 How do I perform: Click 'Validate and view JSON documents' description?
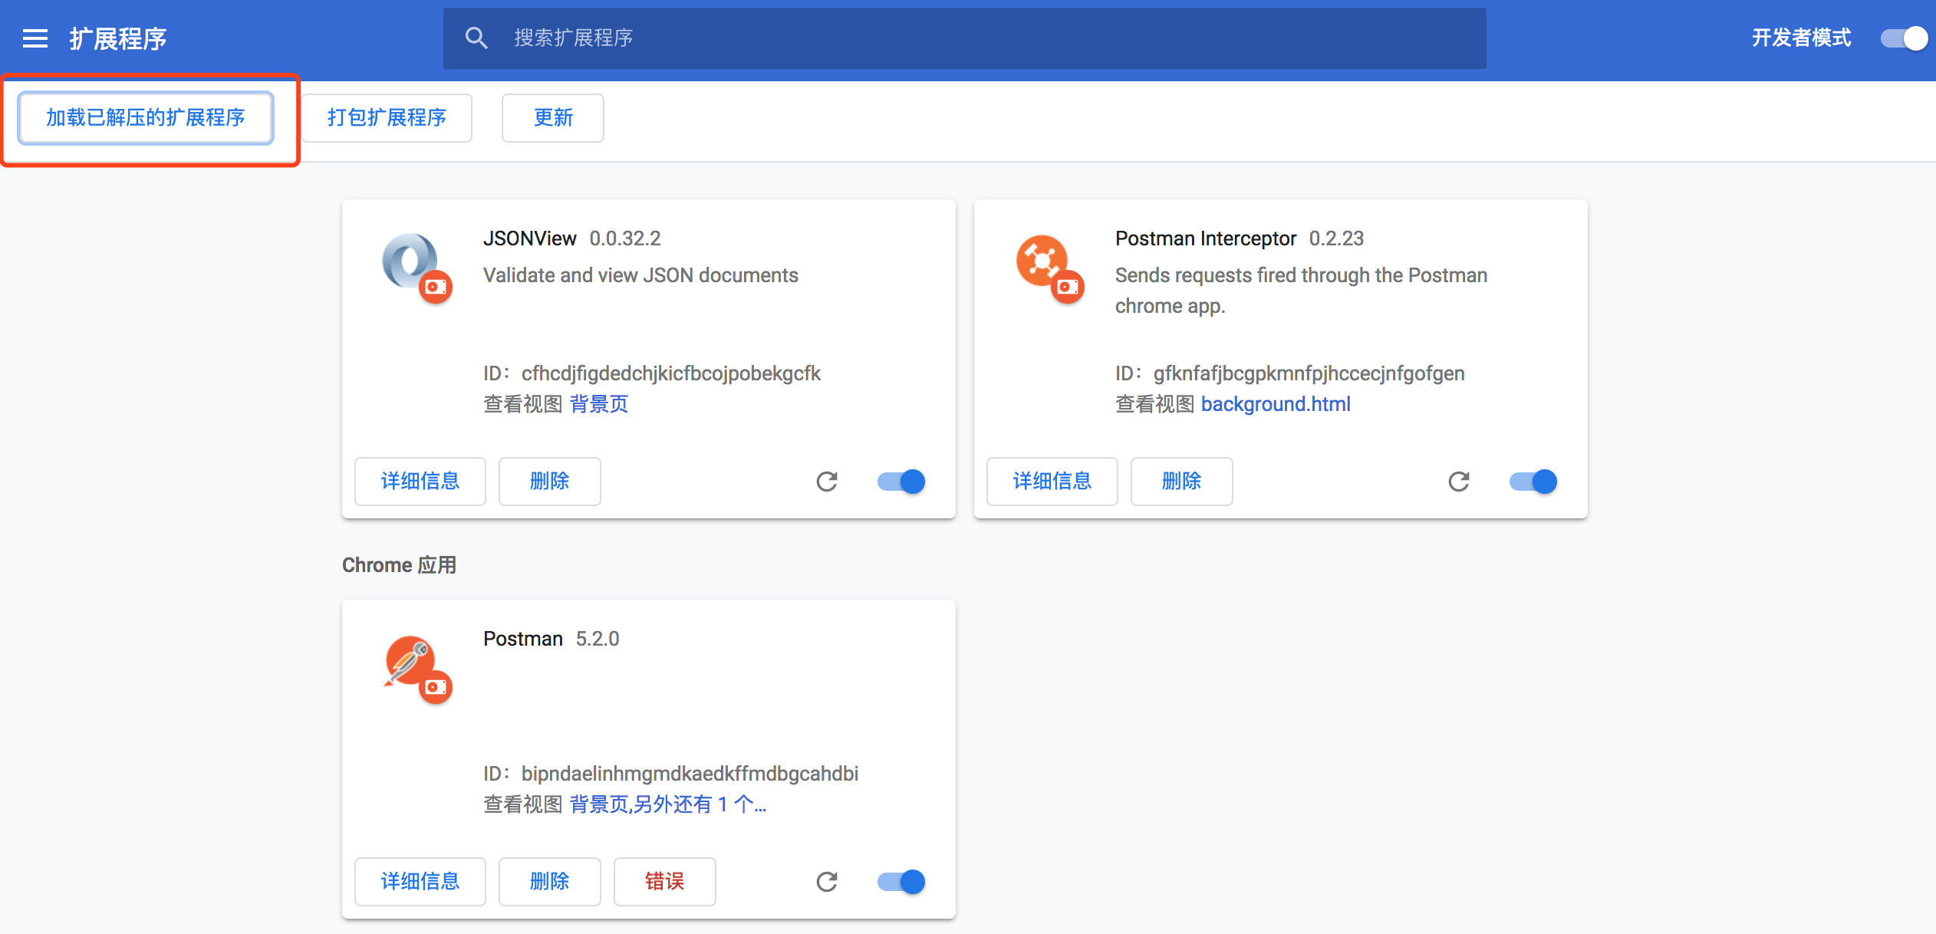pyautogui.click(x=640, y=275)
